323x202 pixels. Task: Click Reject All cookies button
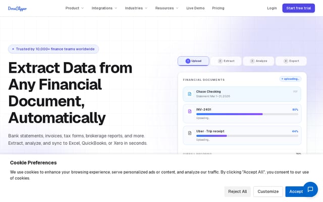click(x=238, y=191)
